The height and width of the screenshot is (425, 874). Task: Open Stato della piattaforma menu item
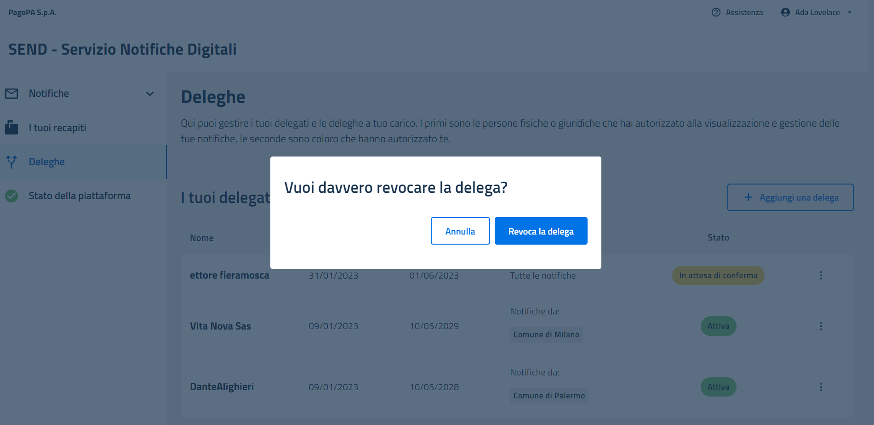pos(80,196)
